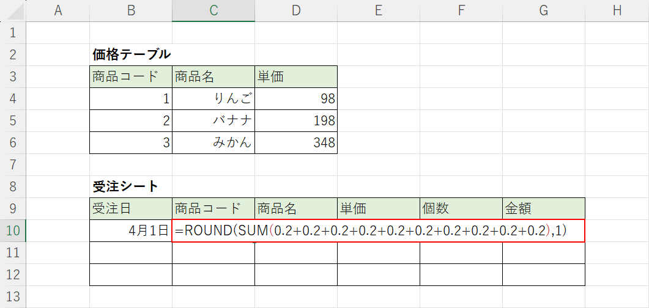This screenshot has width=649, height=308.
Task: Click the 個数 header cell
Action: coord(461,208)
